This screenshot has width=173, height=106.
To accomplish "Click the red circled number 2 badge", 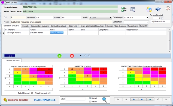I will click(x=168, y=8).
